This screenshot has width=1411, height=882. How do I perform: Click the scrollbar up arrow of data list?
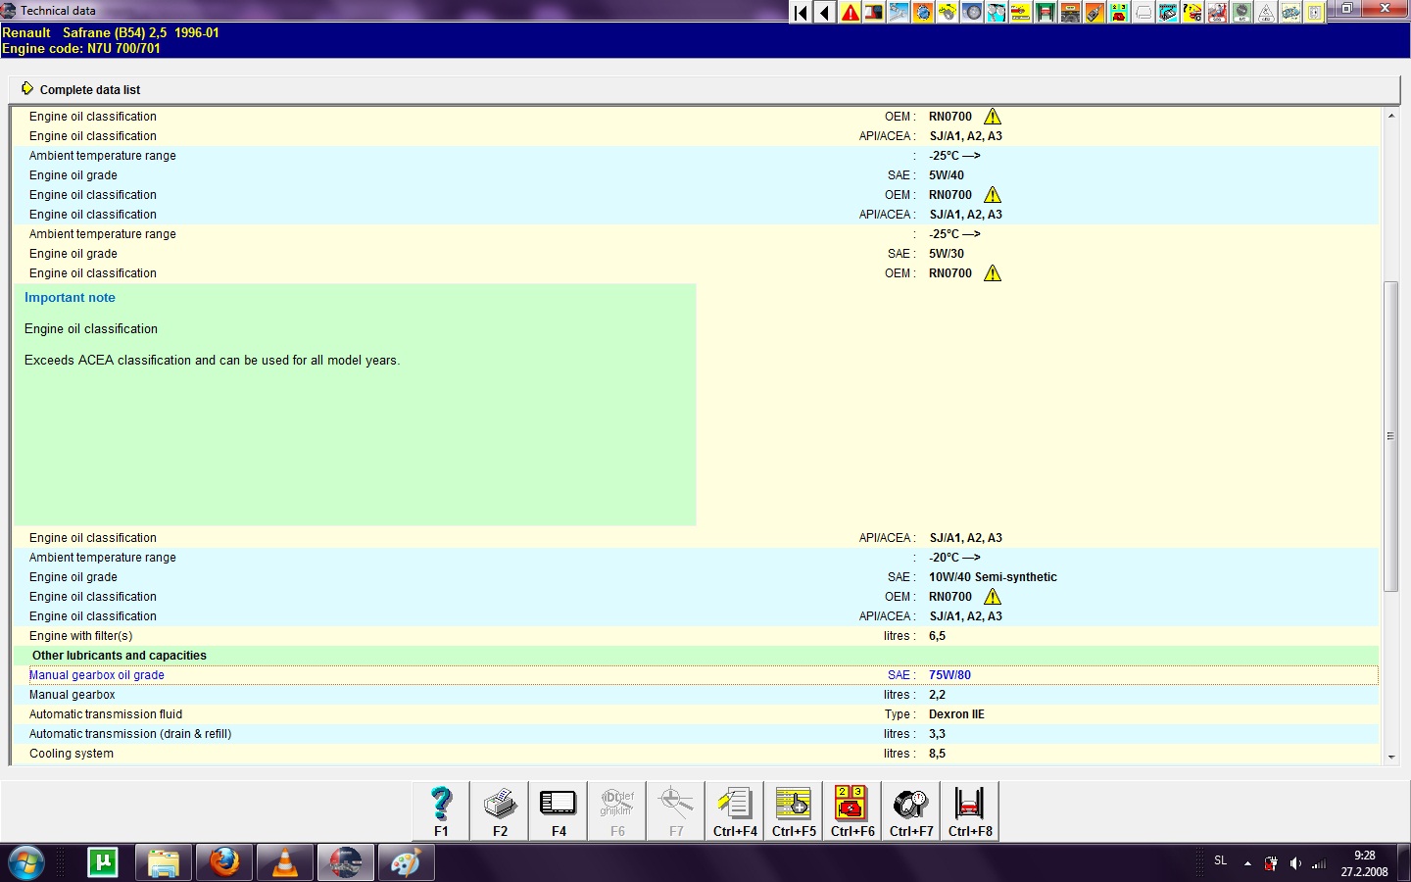click(x=1390, y=116)
